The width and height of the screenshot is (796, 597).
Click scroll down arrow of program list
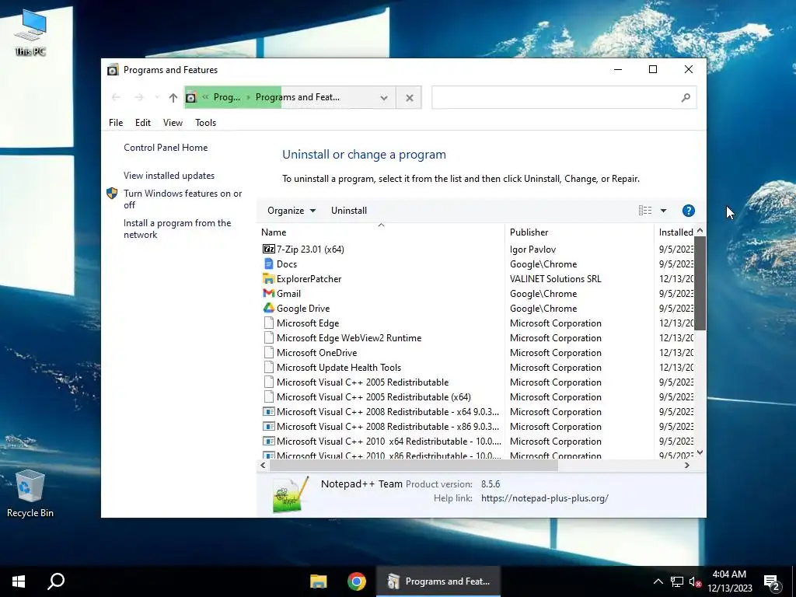(x=700, y=452)
